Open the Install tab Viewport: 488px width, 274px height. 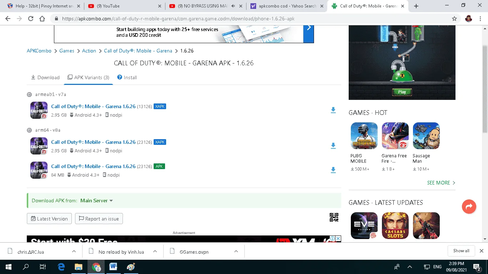point(127,77)
